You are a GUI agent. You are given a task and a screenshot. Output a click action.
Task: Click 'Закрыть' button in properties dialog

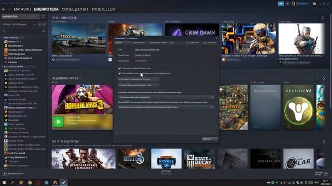210,139
